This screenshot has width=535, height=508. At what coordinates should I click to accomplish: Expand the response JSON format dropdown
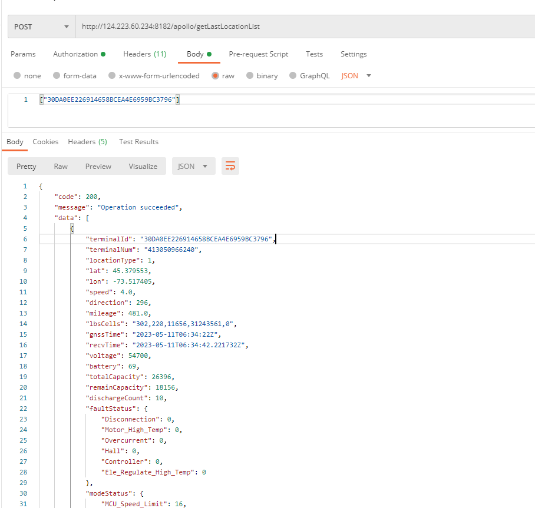click(193, 167)
